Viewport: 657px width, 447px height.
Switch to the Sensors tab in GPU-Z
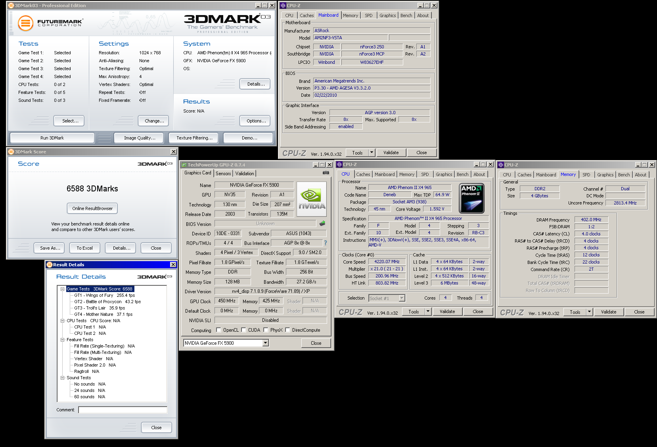pyautogui.click(x=223, y=174)
